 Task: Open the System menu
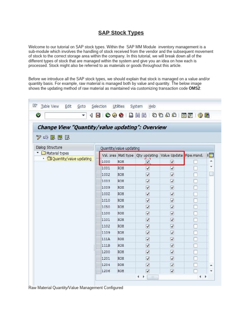[136, 106]
